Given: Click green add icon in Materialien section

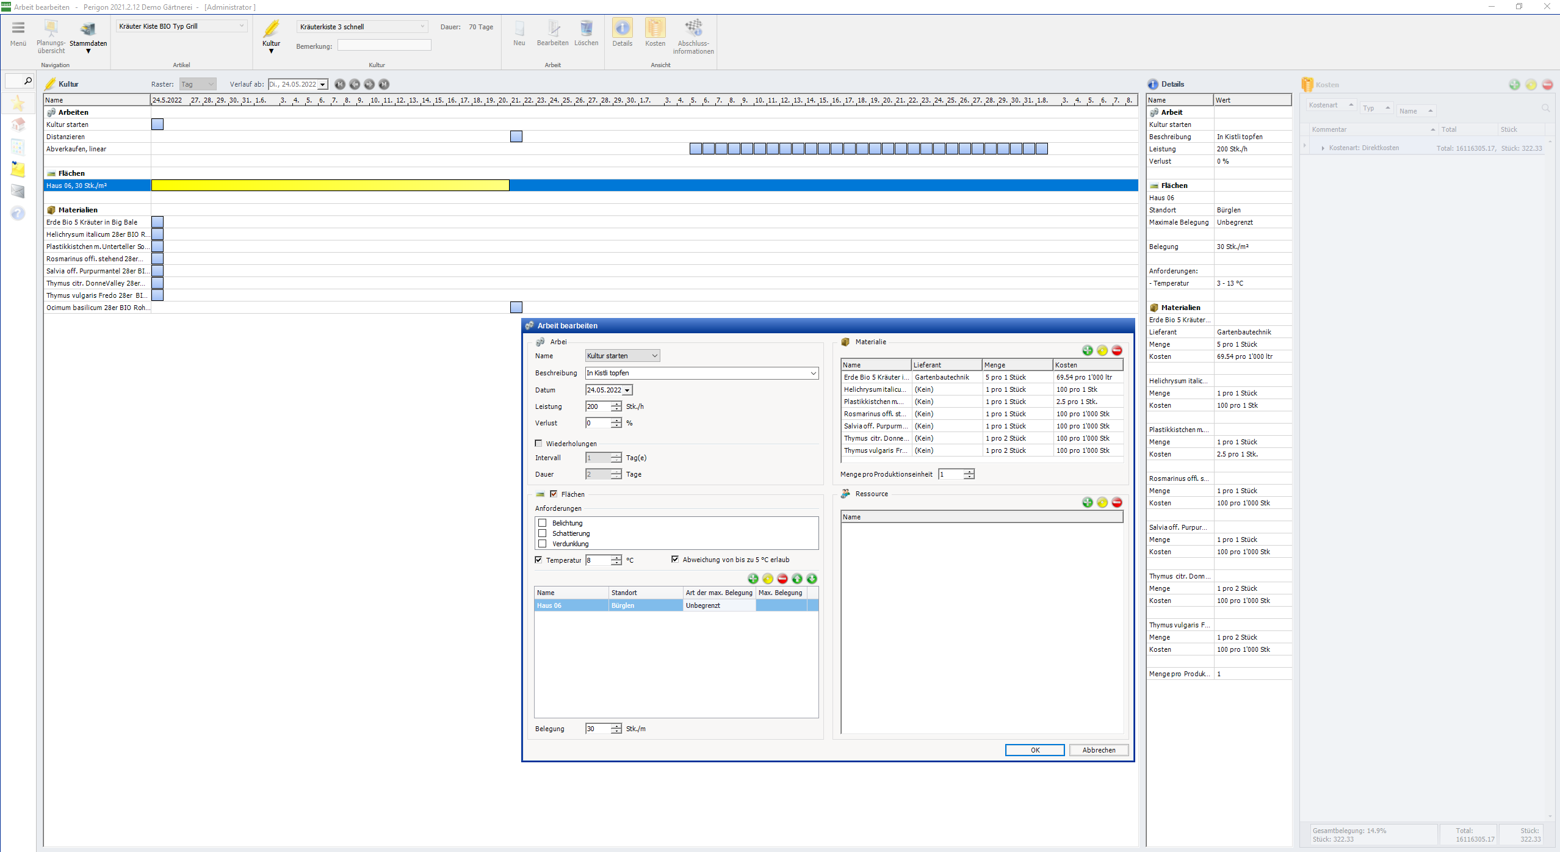Looking at the screenshot, I should 1087,350.
